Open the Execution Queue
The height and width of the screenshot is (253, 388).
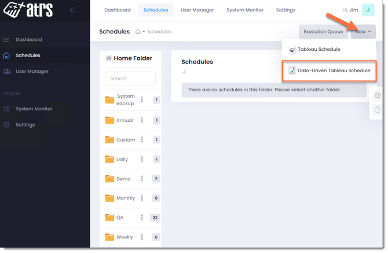pos(323,32)
